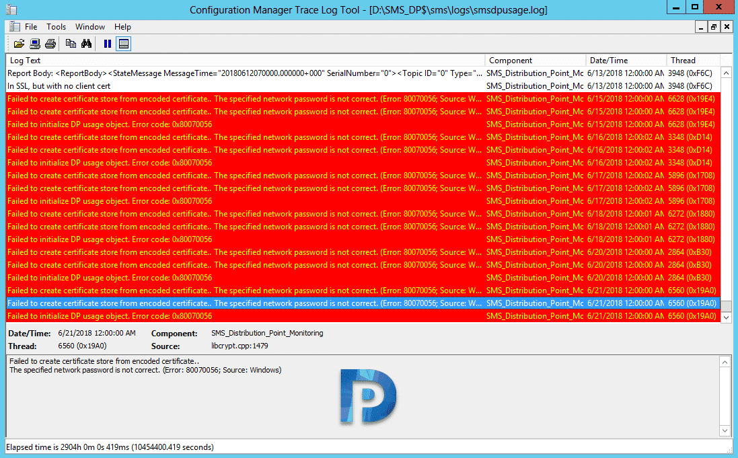Close the inner smsdpusage.log document window

727,27
